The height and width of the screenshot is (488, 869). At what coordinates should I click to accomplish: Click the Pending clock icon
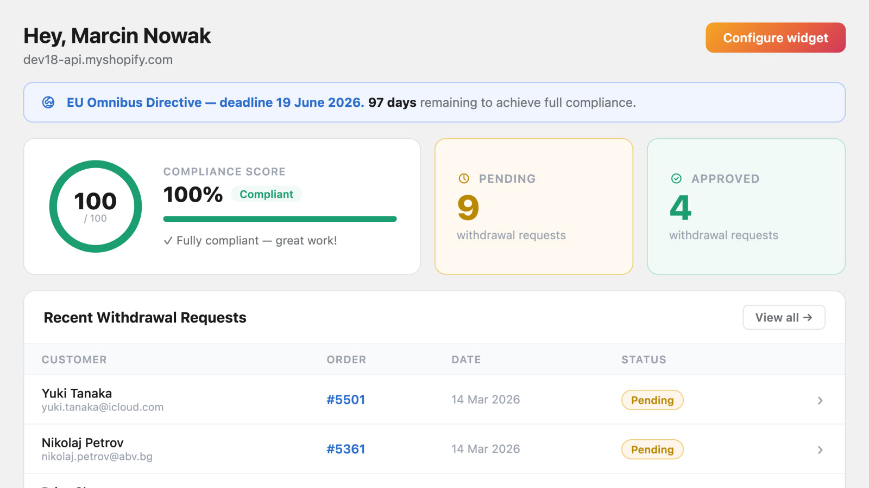pos(464,178)
